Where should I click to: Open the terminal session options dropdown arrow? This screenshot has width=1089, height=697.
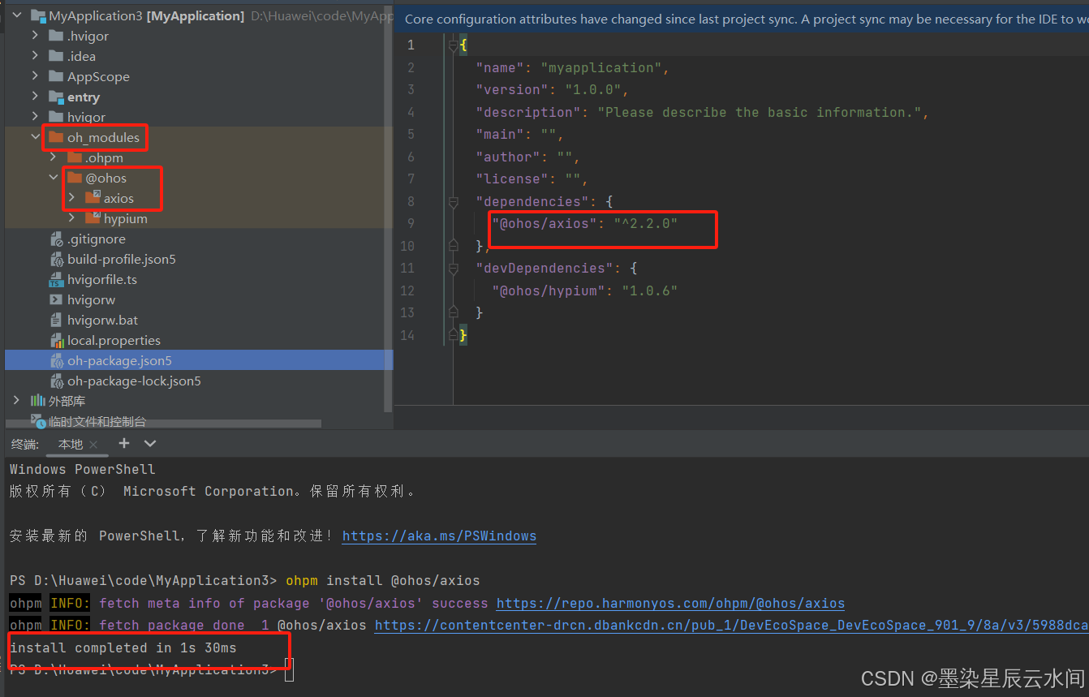150,443
